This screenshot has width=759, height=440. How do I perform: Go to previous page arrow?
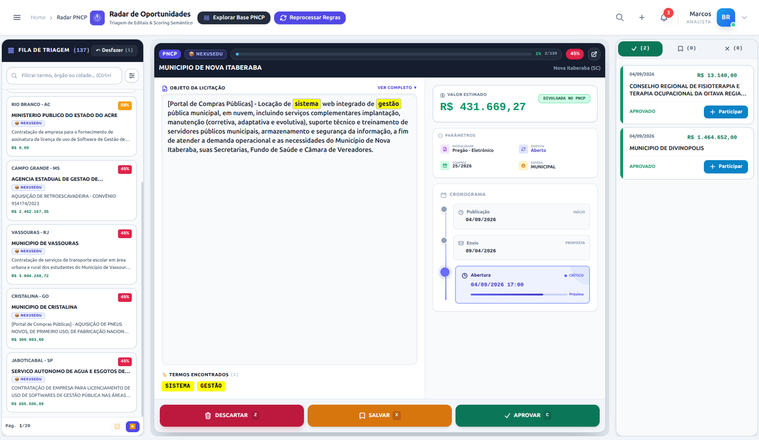point(117,426)
